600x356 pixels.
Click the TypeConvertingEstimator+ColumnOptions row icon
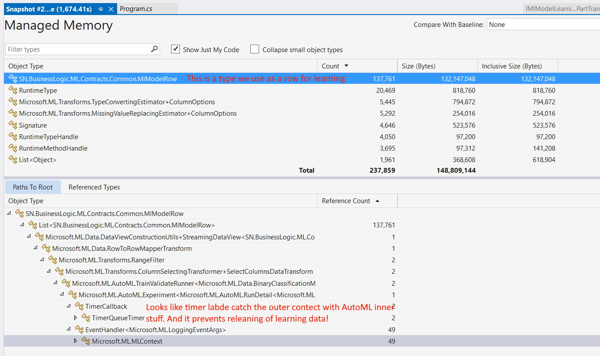13,102
